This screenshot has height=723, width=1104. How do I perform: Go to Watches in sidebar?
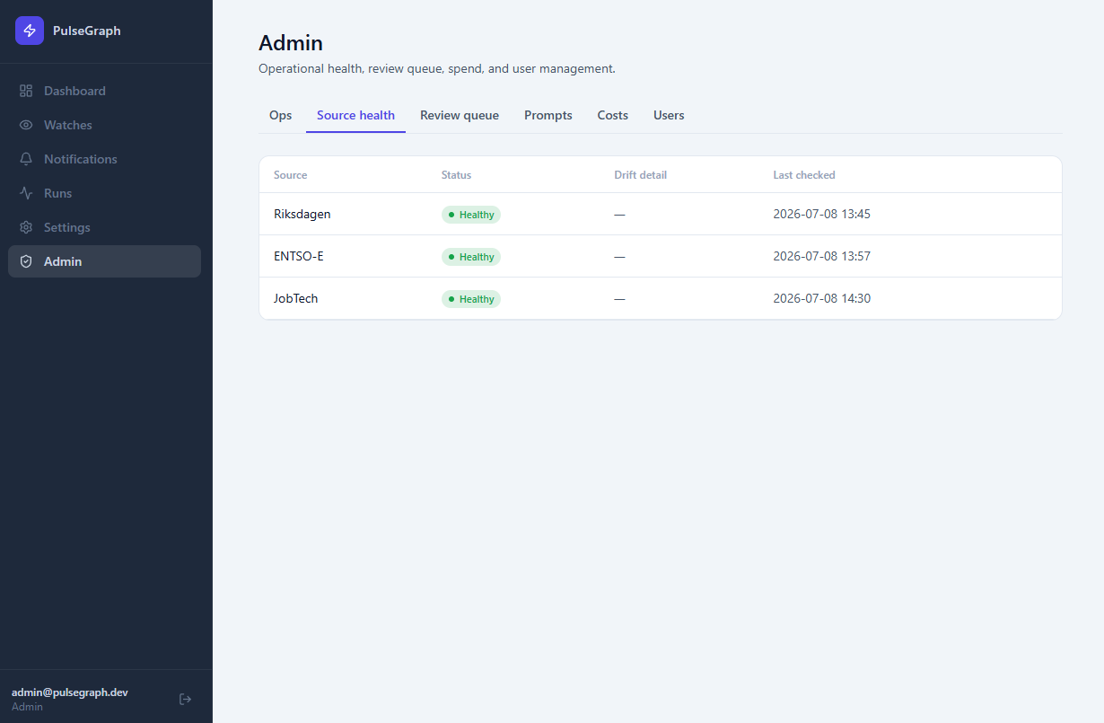click(104, 125)
